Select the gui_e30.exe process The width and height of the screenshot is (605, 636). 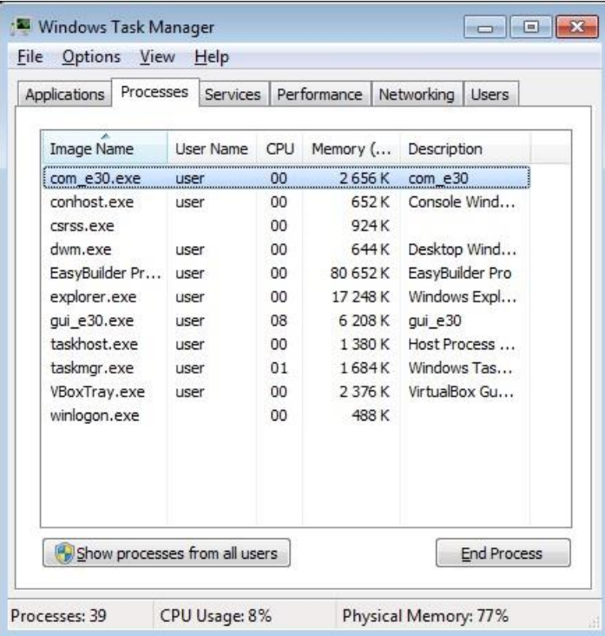[x=286, y=321]
